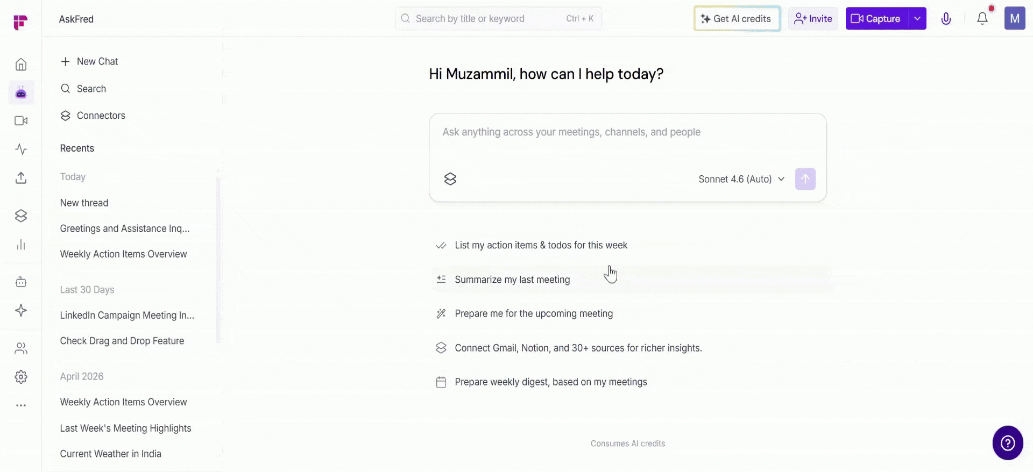Screen dimensions: 1033x472
Task: Open the Uploads icon in the sidebar
Action: pyautogui.click(x=21, y=178)
